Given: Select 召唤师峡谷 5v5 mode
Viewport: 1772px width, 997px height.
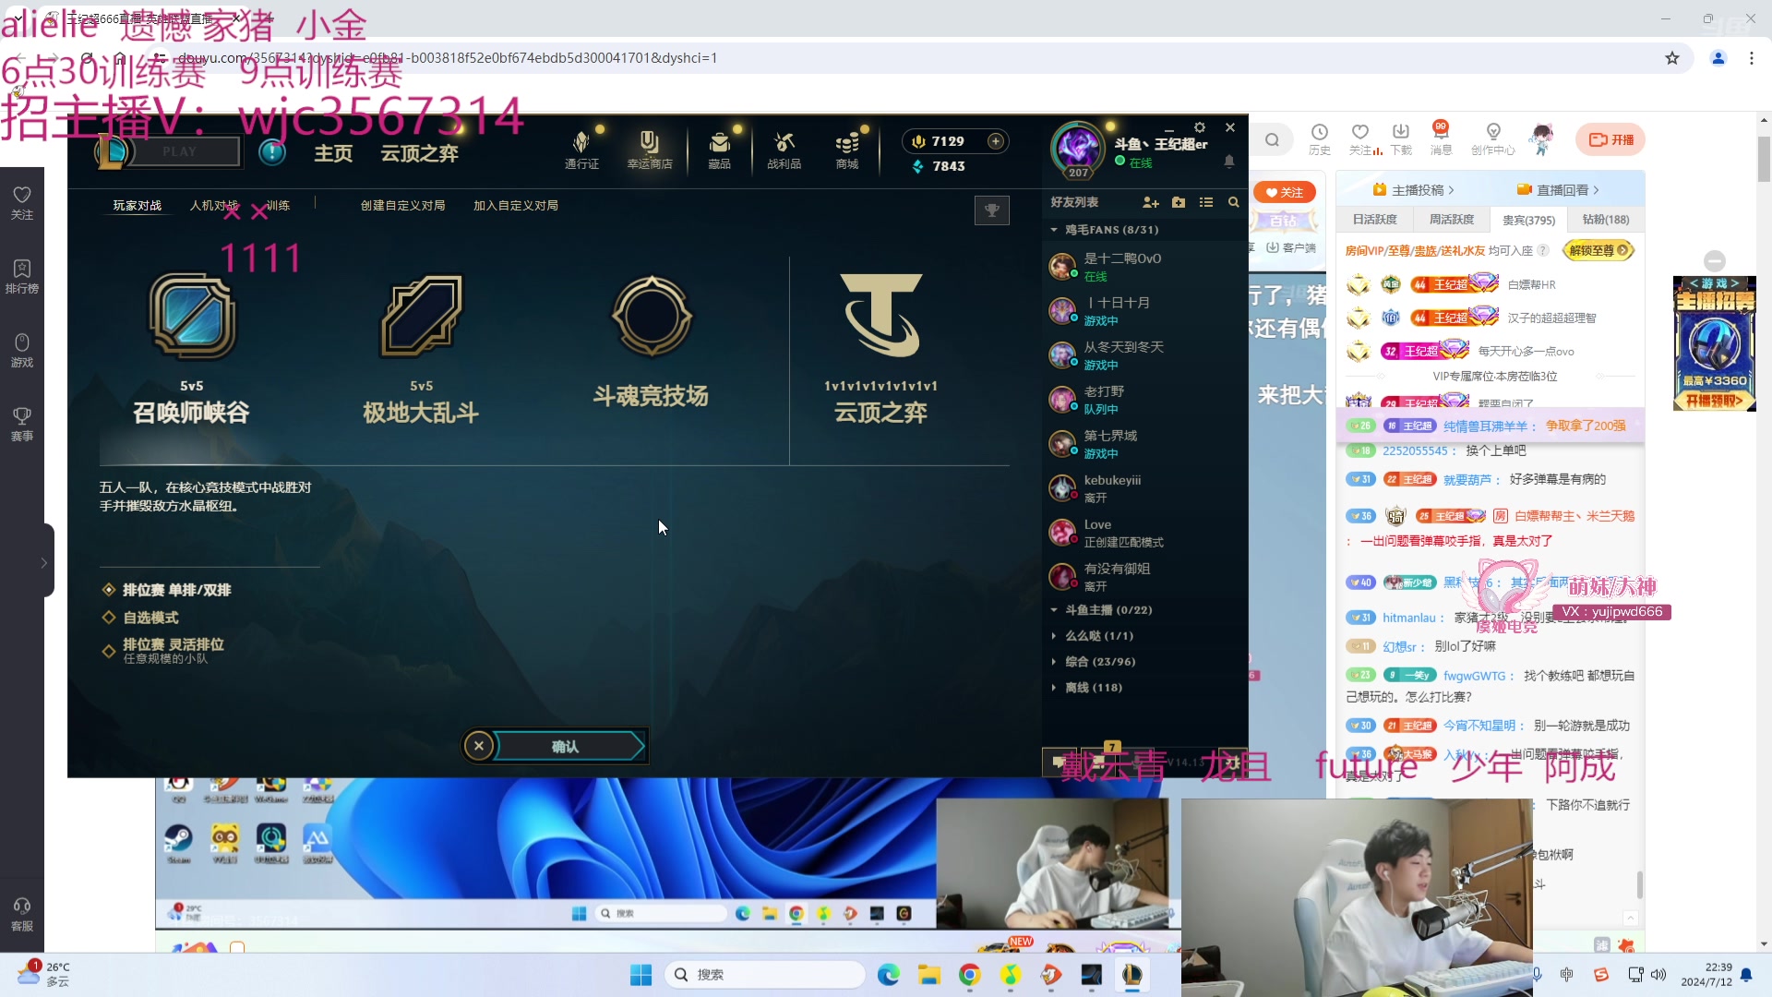Looking at the screenshot, I should 191,348.
